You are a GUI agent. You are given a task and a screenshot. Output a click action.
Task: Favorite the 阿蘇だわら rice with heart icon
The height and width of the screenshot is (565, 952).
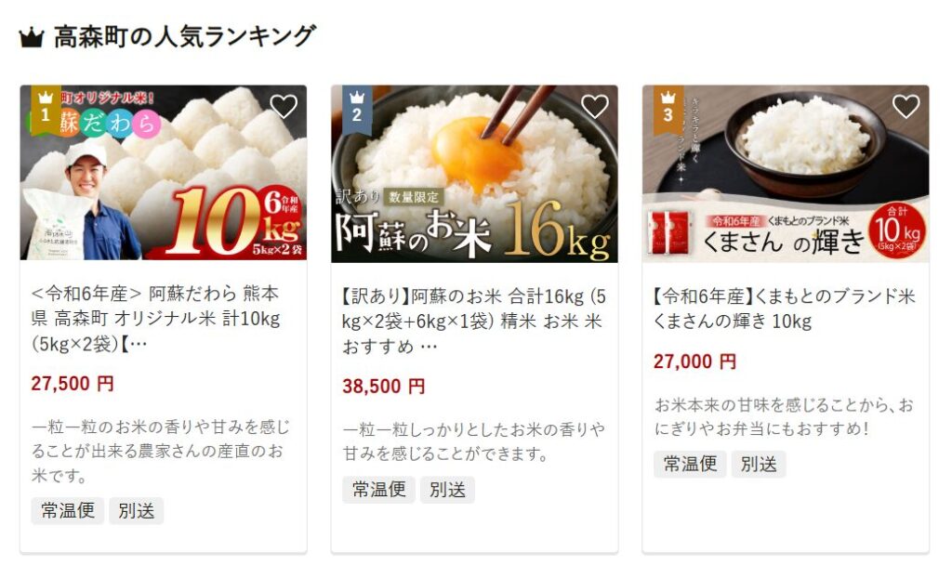point(284,107)
